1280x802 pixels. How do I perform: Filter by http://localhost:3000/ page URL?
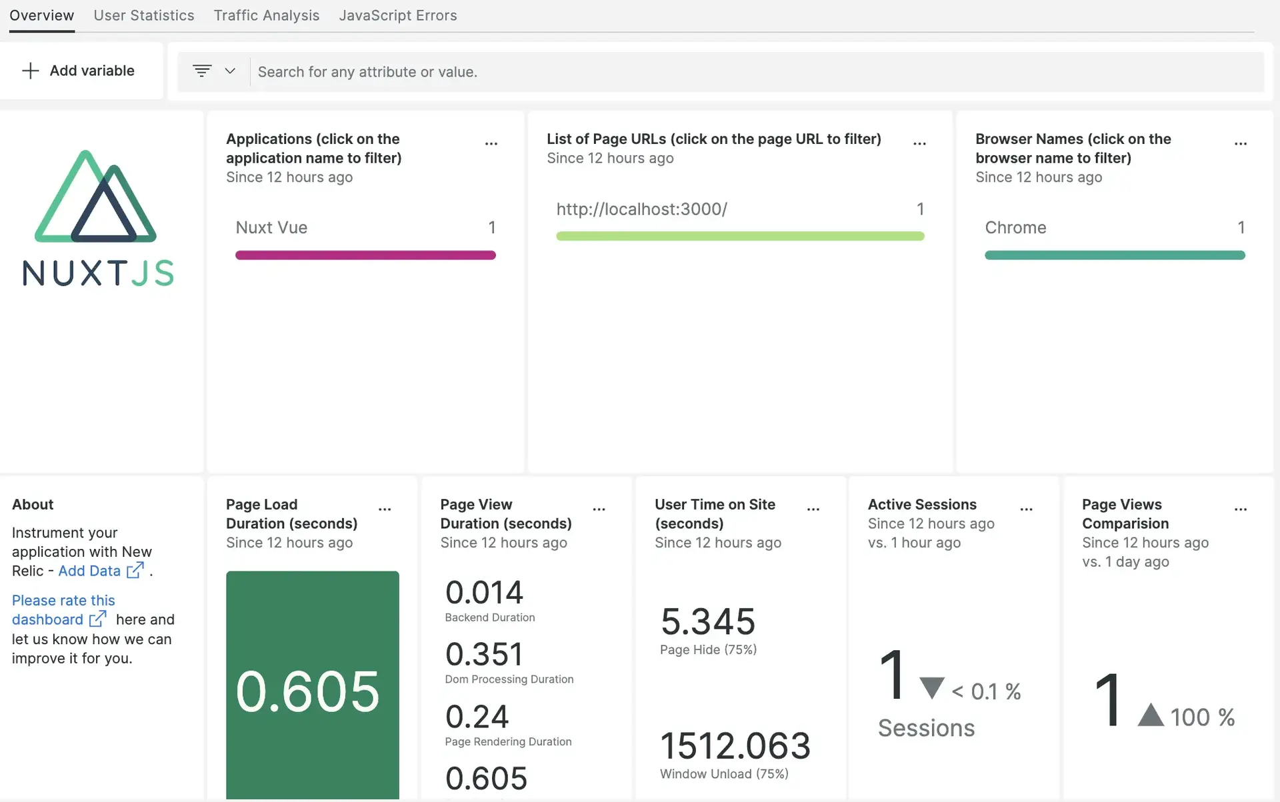(641, 209)
